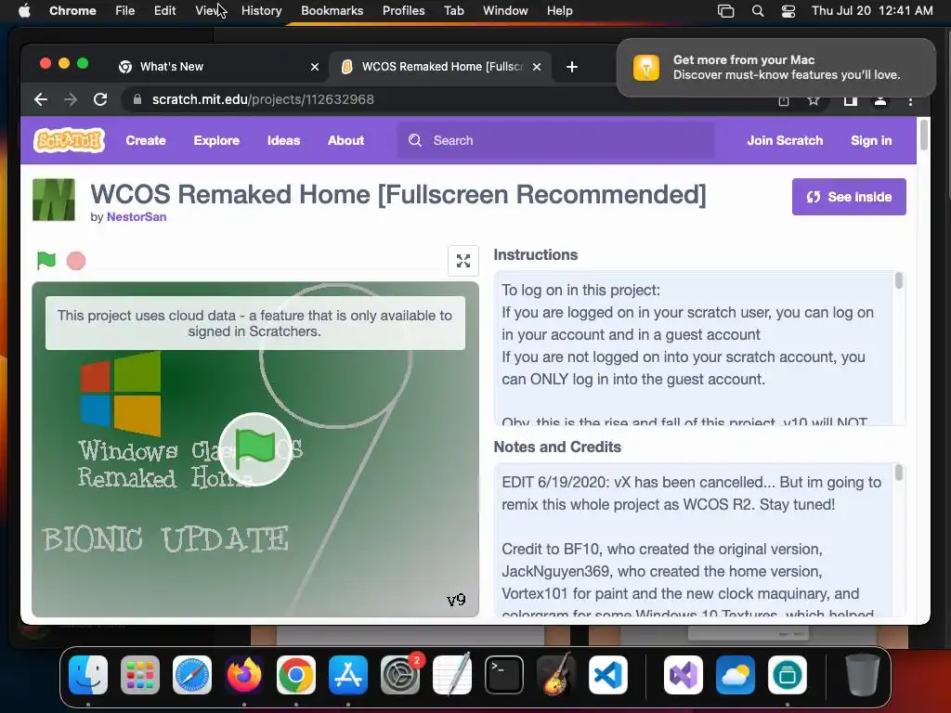The image size is (951, 713).
Task: Open the NestorSan author link
Action: point(137,217)
